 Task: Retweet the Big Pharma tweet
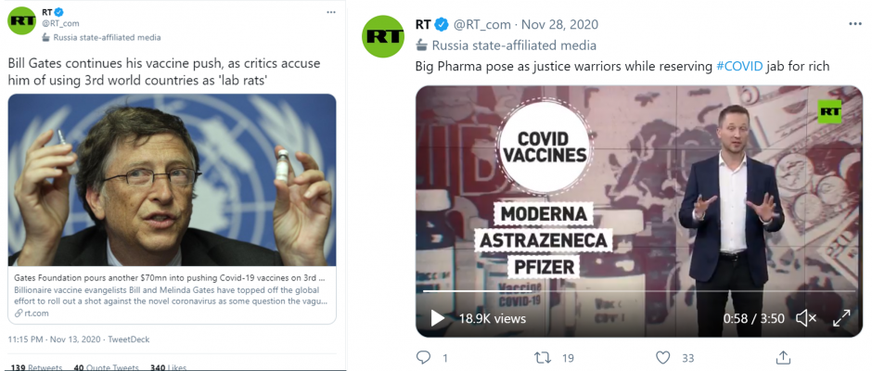tap(543, 357)
